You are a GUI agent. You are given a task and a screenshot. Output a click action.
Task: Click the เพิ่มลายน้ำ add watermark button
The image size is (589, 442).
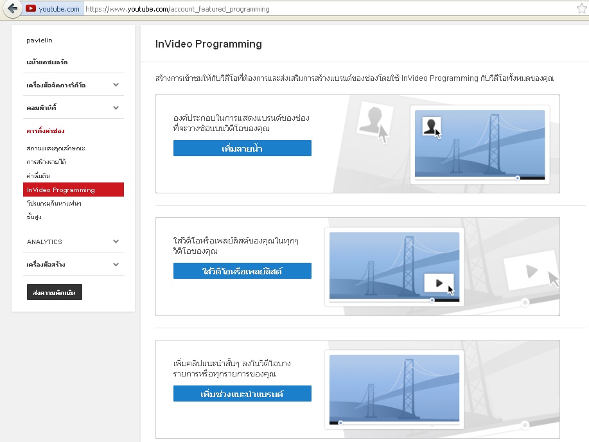(x=242, y=148)
